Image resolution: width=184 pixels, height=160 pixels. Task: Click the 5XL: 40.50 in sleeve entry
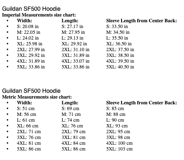click(x=120, y=67)
